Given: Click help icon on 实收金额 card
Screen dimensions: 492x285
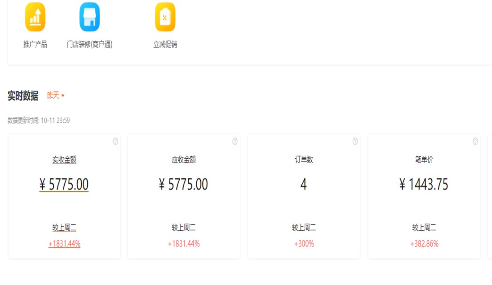Looking at the screenshot, I should point(116,141).
